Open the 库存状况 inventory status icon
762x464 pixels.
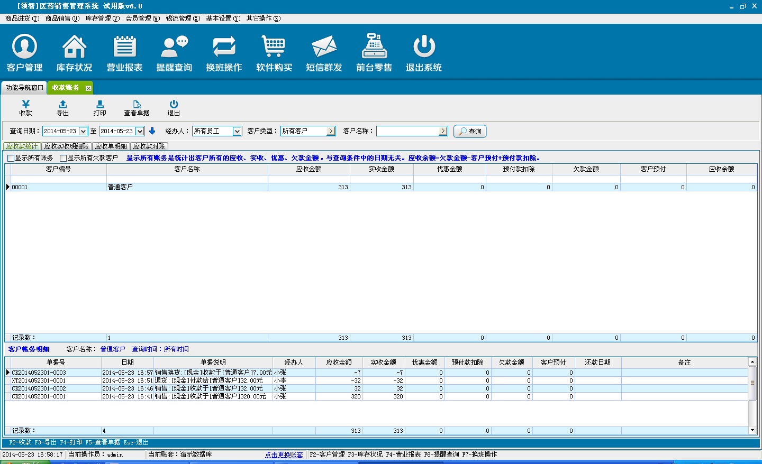(74, 53)
